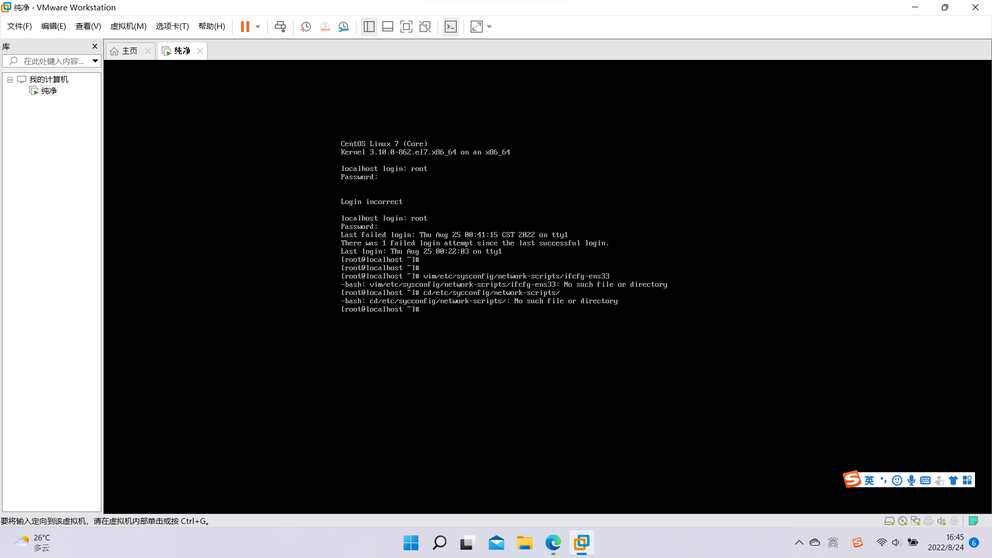
Task: Click the Sogou icon in system tray
Action: (x=858, y=542)
